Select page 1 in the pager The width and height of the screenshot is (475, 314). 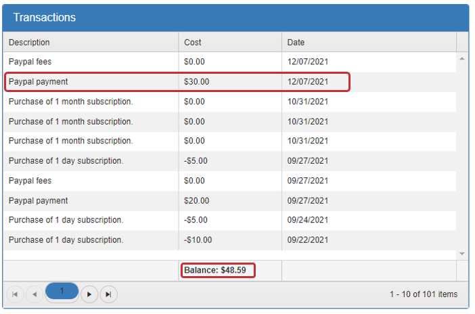(62, 292)
